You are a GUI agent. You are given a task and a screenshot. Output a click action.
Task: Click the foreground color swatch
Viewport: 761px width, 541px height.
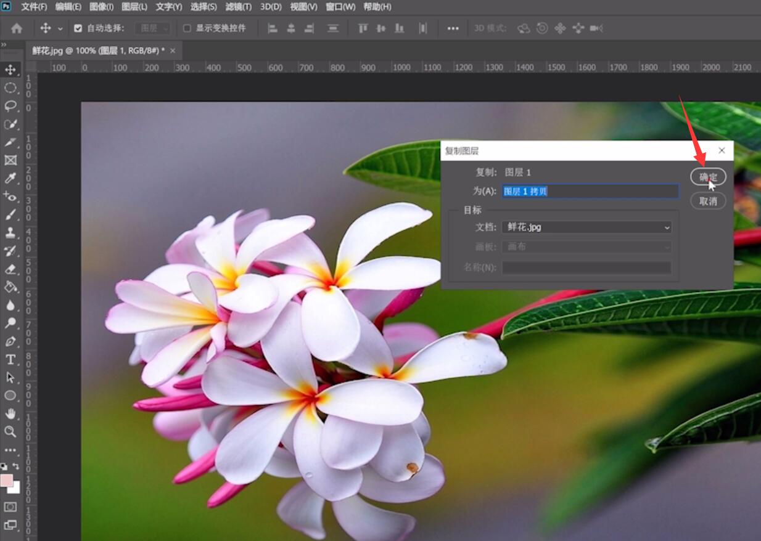point(6,480)
